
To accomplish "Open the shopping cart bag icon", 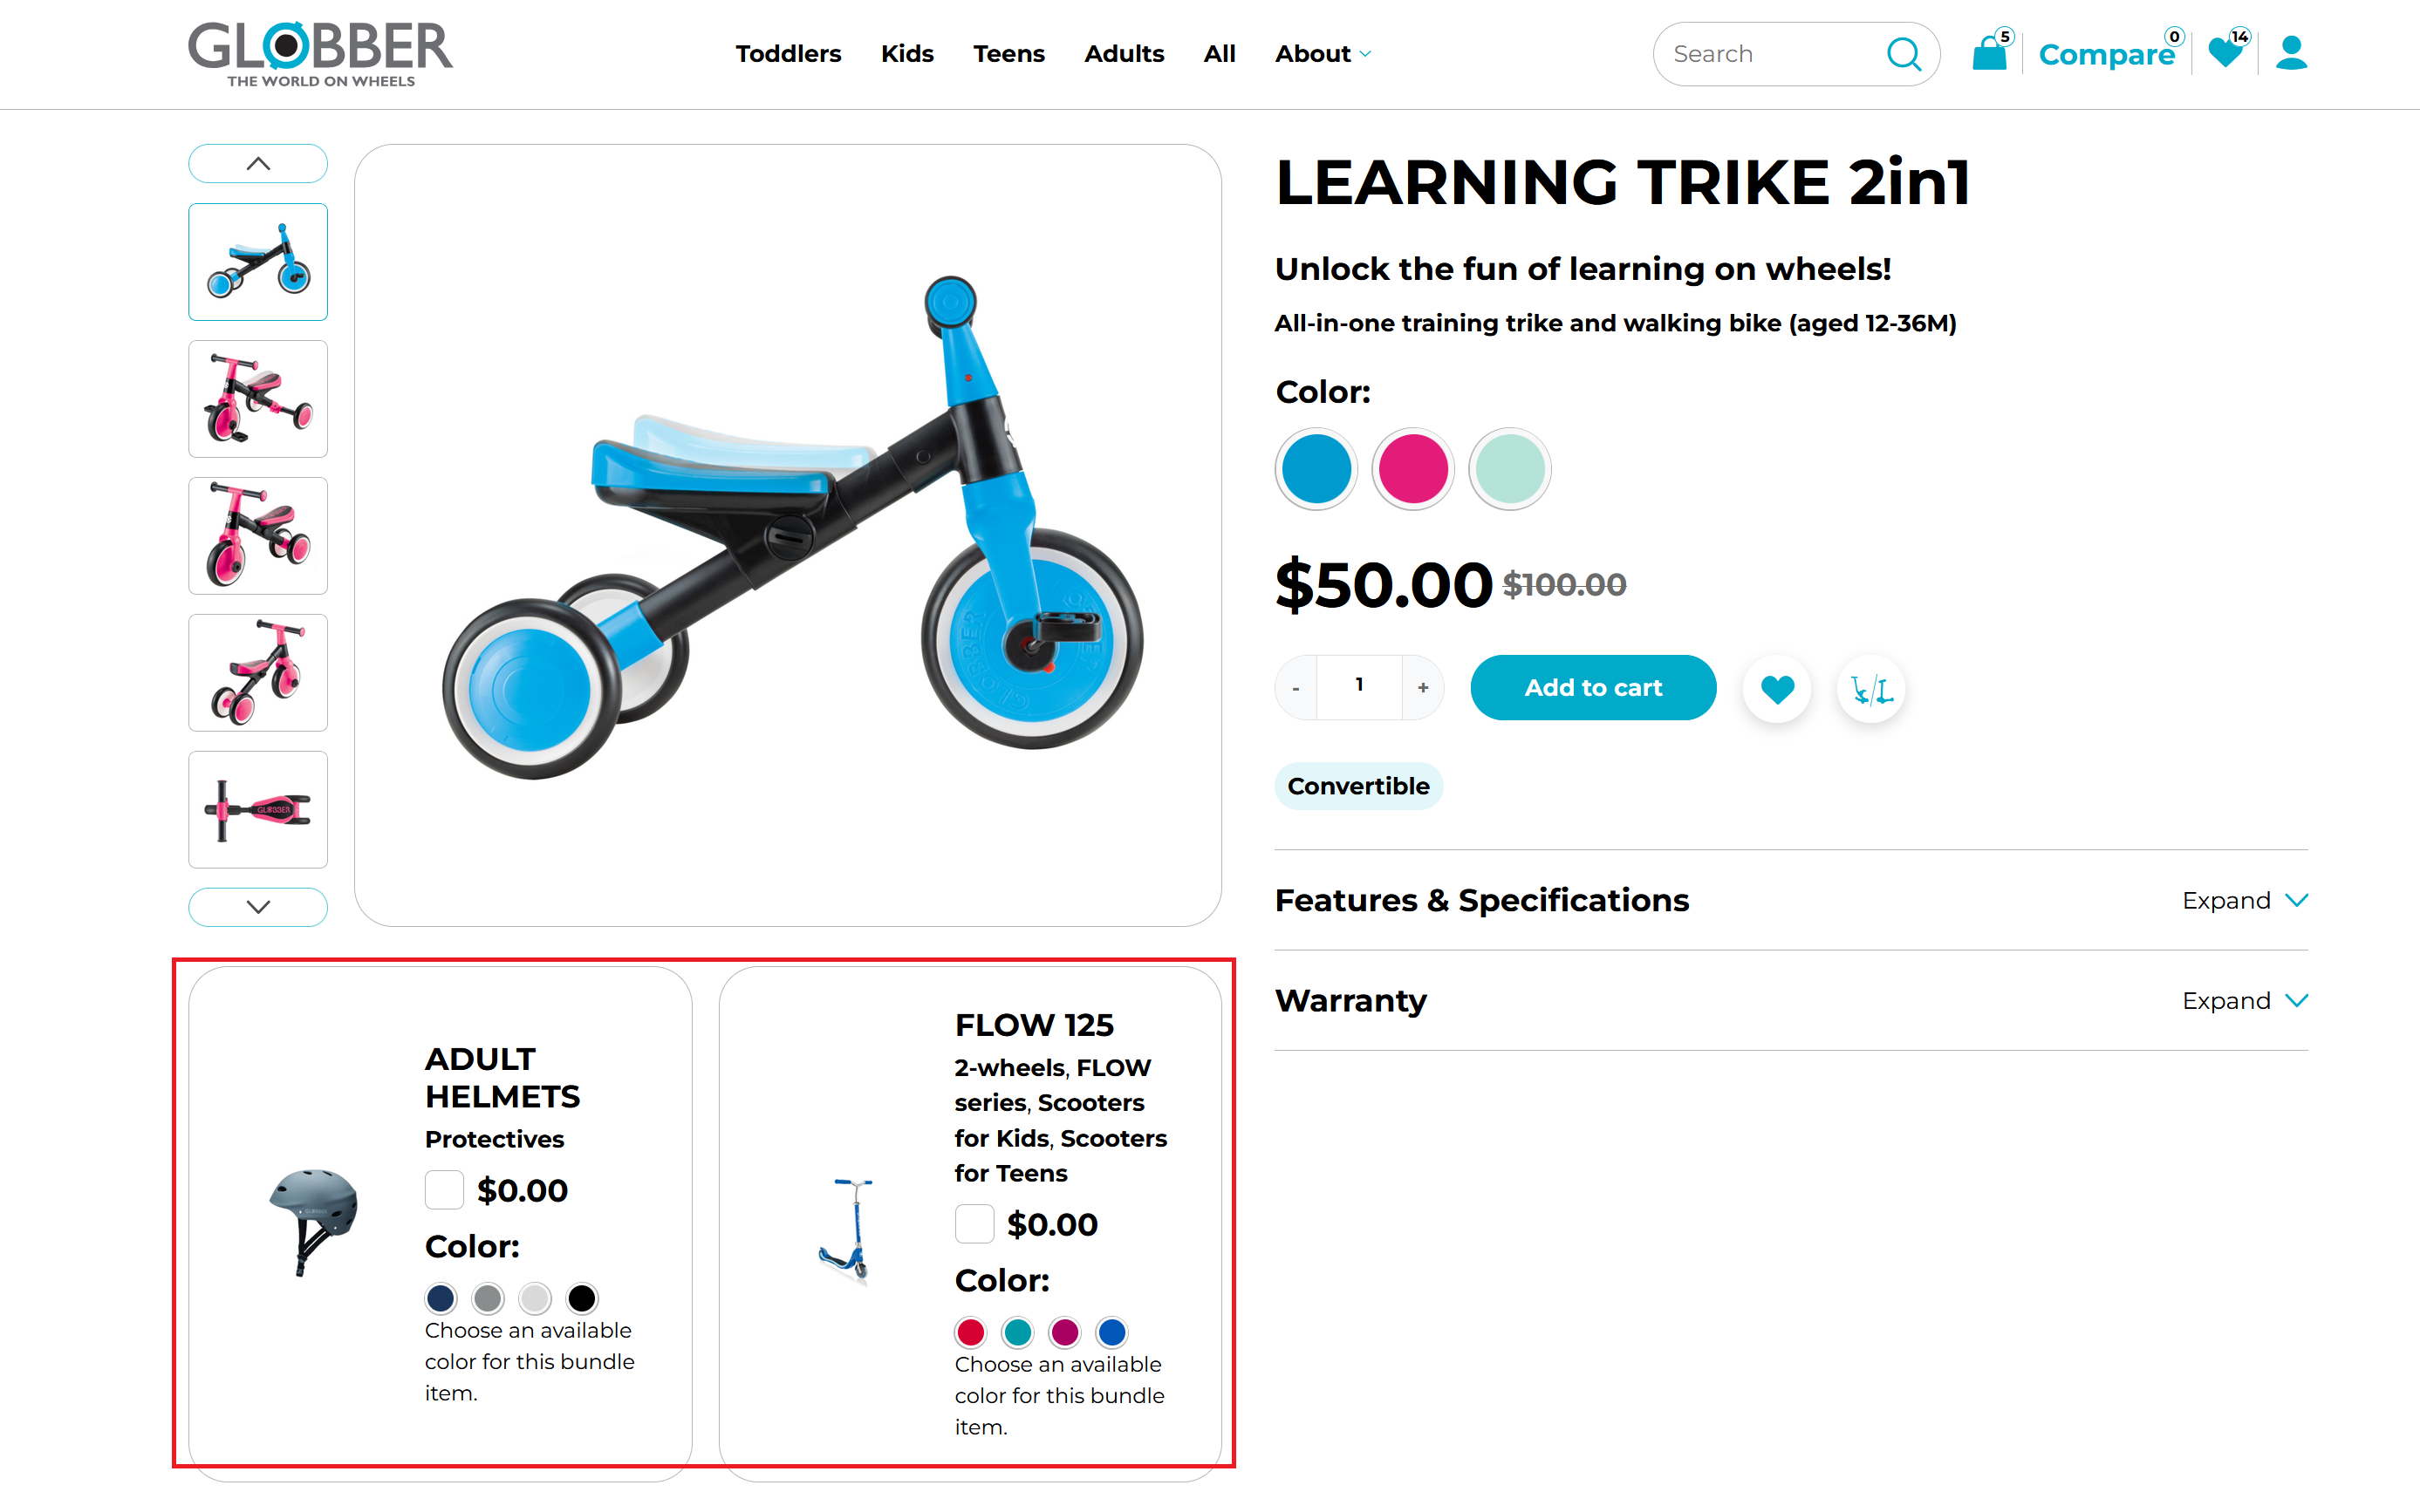I will [x=1989, y=52].
